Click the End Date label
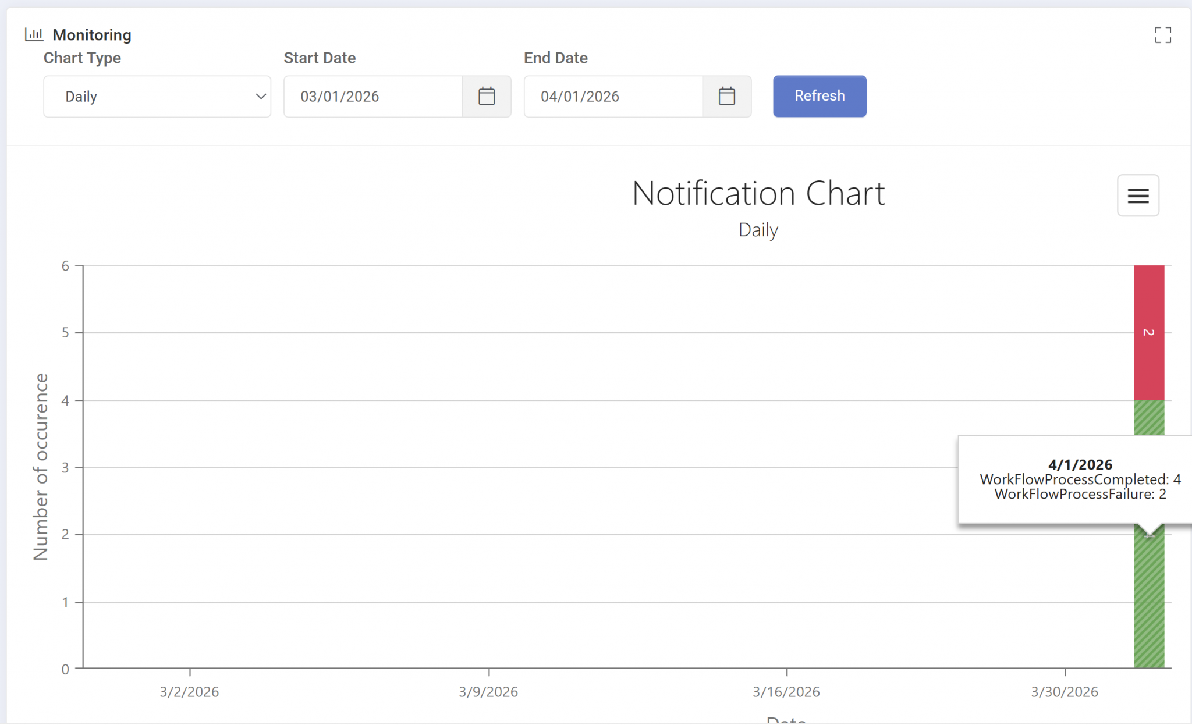This screenshot has height=725, width=1192. point(556,58)
